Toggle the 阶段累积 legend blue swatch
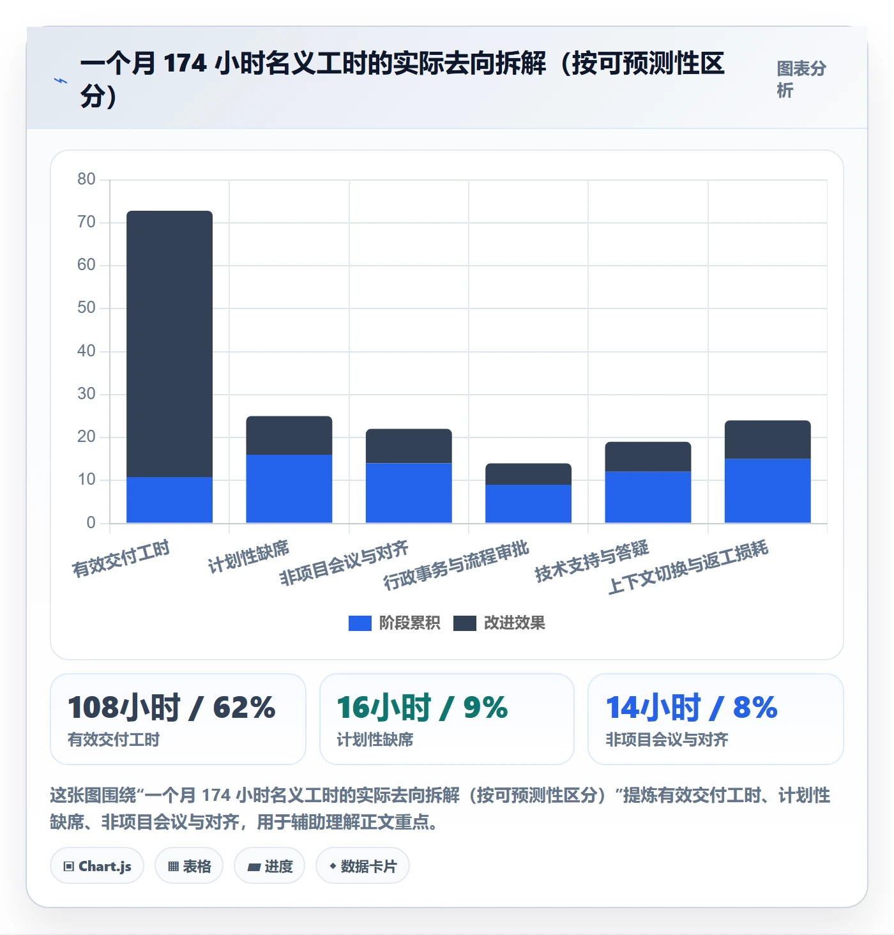The image size is (894, 935). tap(360, 623)
